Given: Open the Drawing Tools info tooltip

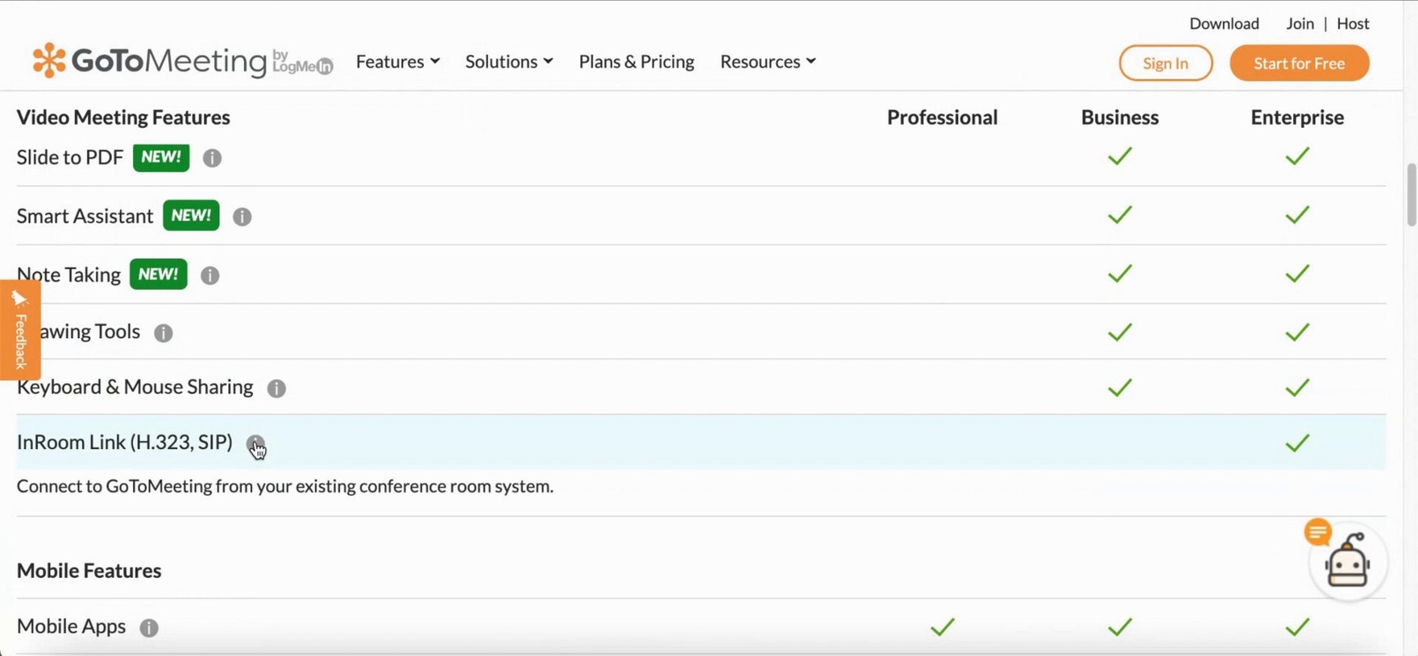Looking at the screenshot, I should (163, 332).
